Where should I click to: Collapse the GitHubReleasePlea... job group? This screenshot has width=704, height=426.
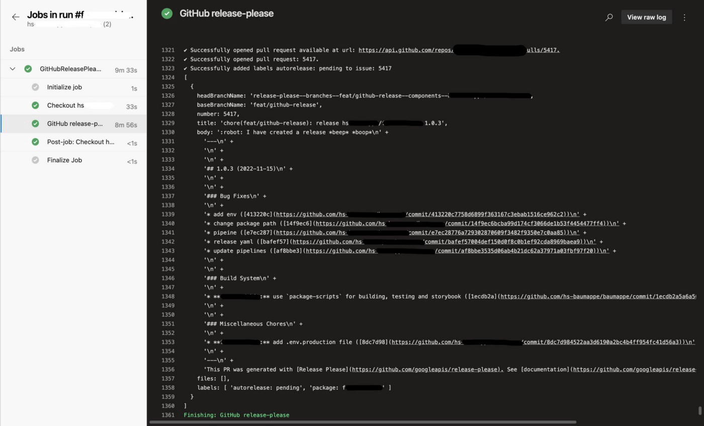pyautogui.click(x=13, y=69)
